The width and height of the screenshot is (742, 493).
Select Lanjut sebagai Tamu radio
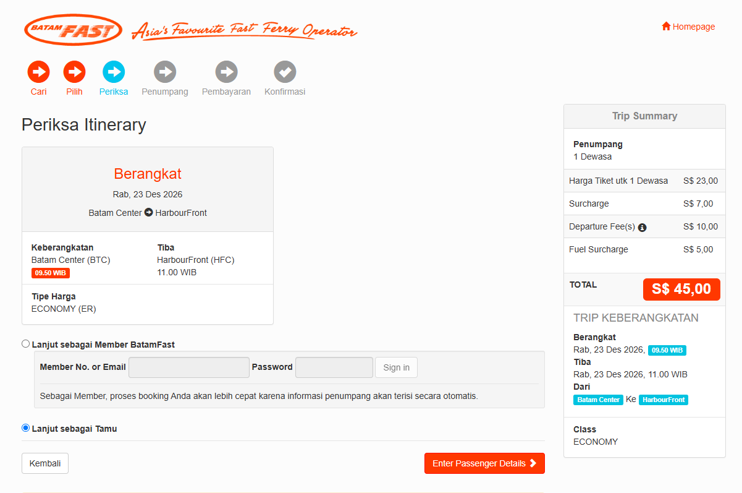pyautogui.click(x=25, y=428)
